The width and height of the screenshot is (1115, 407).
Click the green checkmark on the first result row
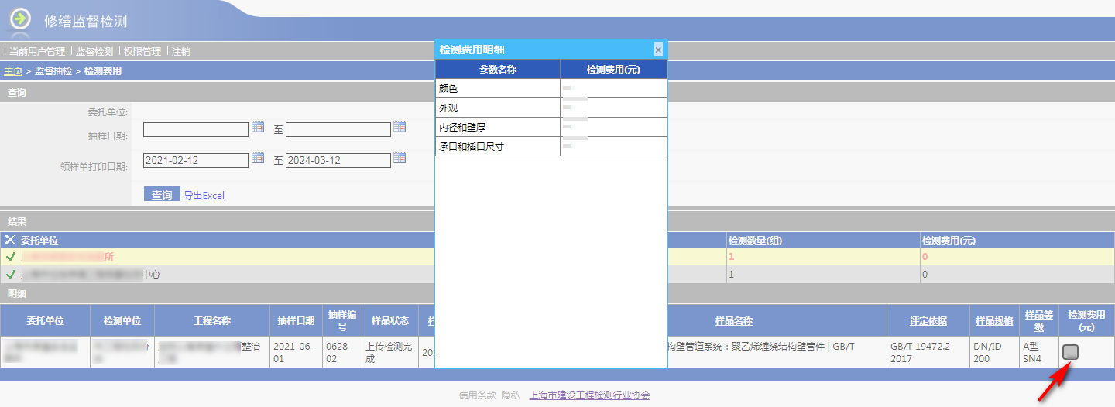click(10, 256)
